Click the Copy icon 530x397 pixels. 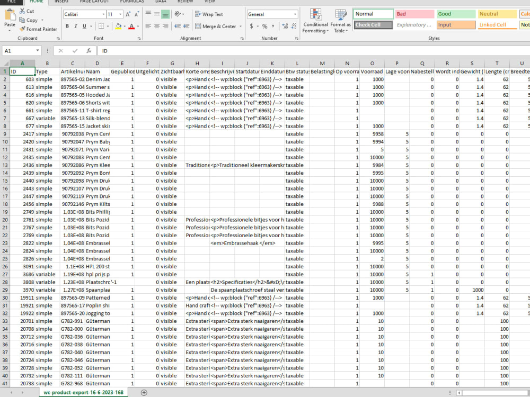22,20
